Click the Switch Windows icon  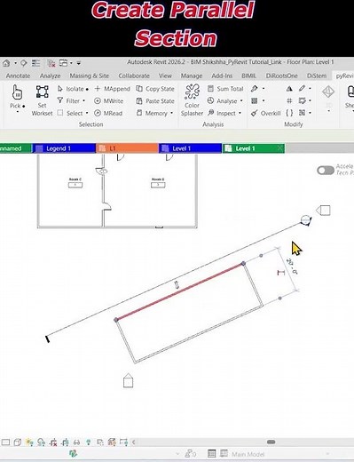[x=63, y=63]
